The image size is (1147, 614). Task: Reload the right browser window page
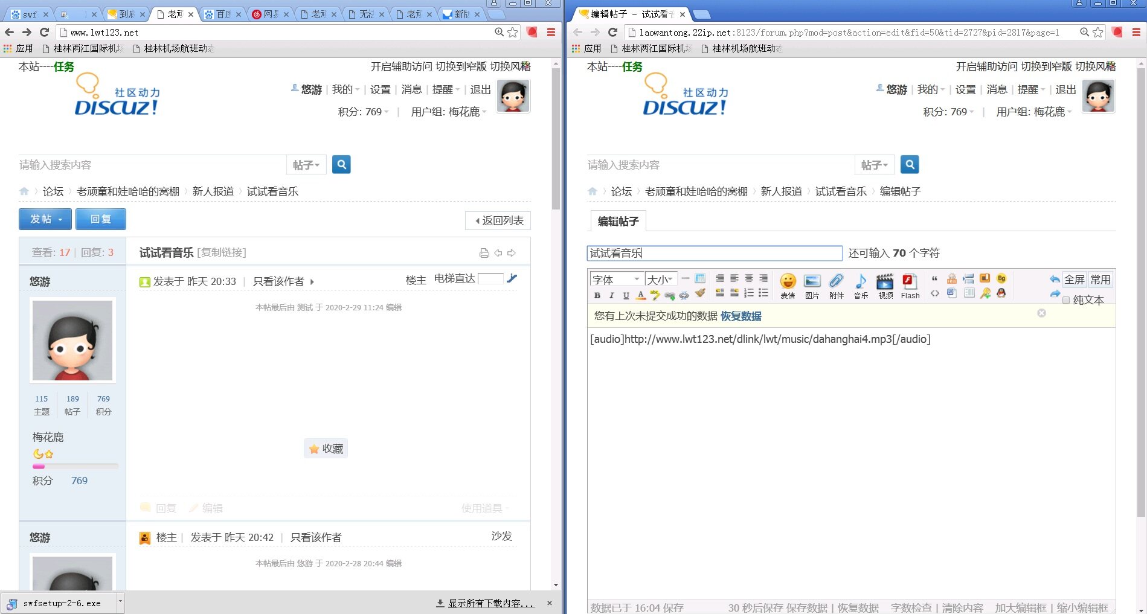(x=612, y=33)
